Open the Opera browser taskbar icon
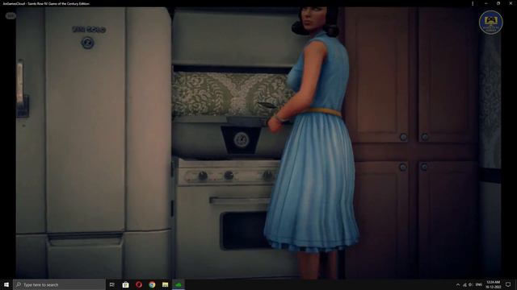Viewport: 517px width, 290px height. click(139, 284)
